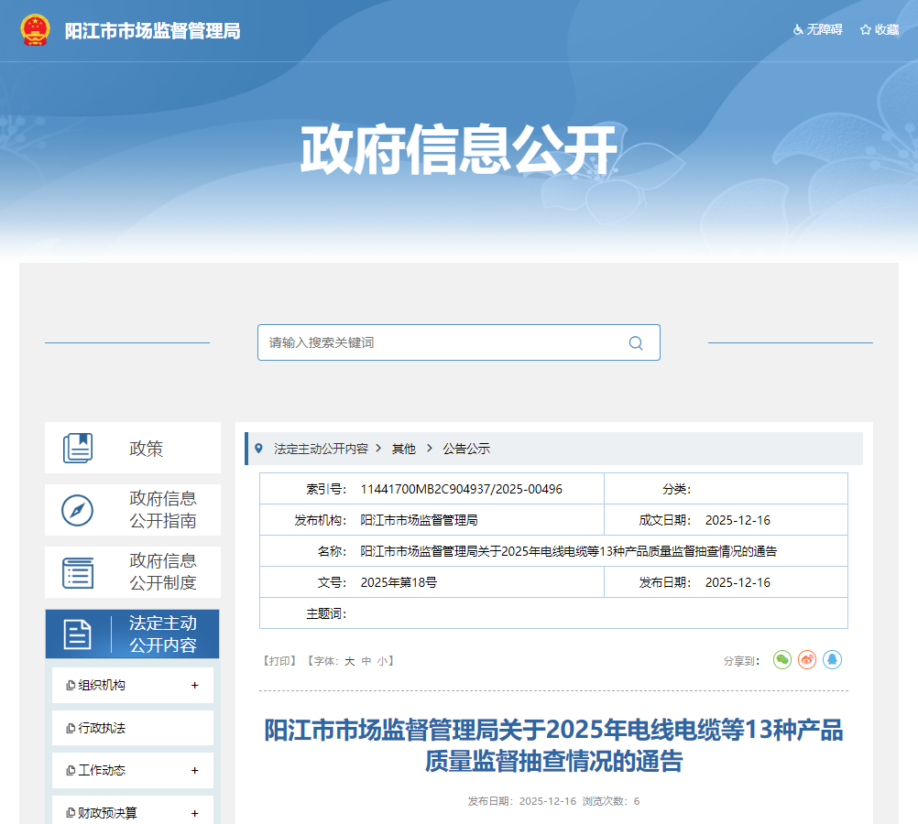
Task: Click the 政策 book icon
Action: [78, 449]
